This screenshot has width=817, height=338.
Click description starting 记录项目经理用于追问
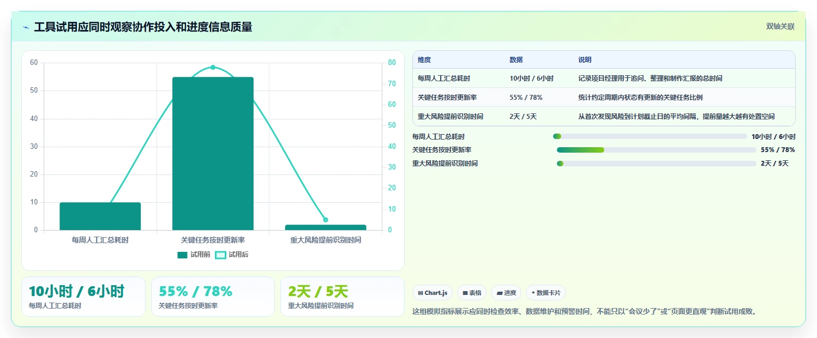click(650, 79)
